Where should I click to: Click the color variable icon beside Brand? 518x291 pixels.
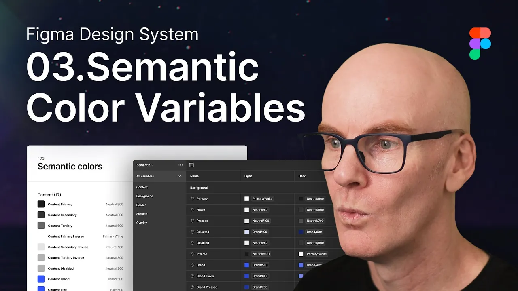193,265
